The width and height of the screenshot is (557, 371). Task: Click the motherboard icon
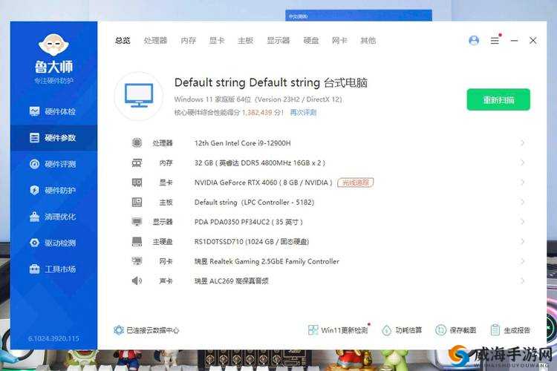137,202
